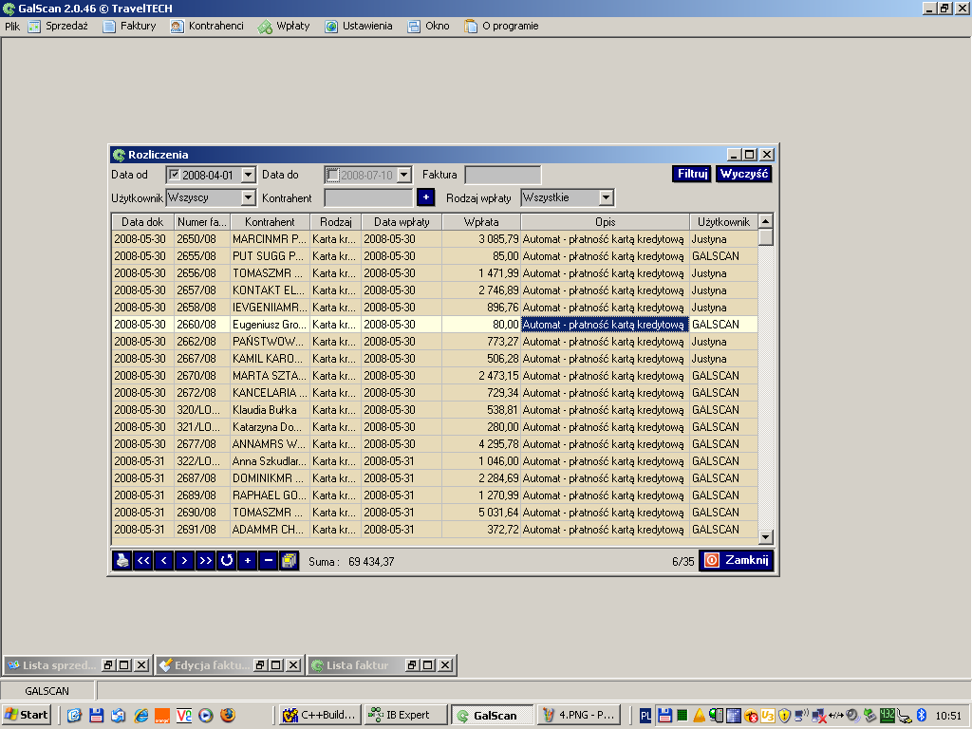Open the Data od date dropdown
Screen dimensions: 972x729
point(248,175)
